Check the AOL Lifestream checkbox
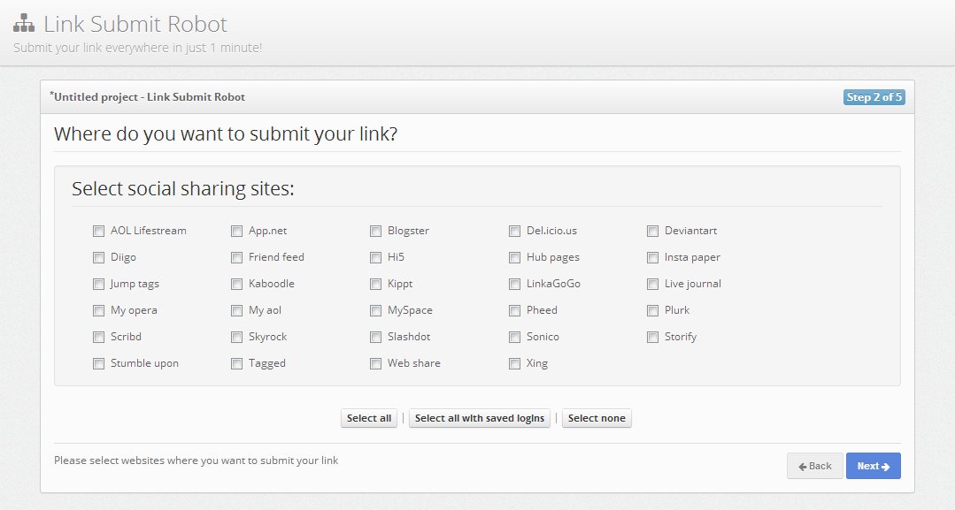 (x=98, y=232)
